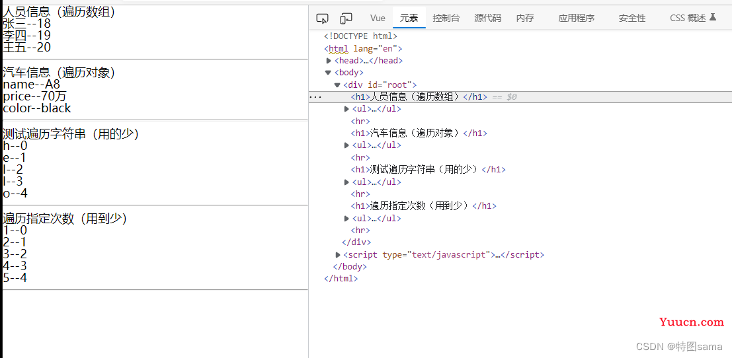Click the list item 王五--20
This screenshot has width=732, height=358.
[x=26, y=47]
